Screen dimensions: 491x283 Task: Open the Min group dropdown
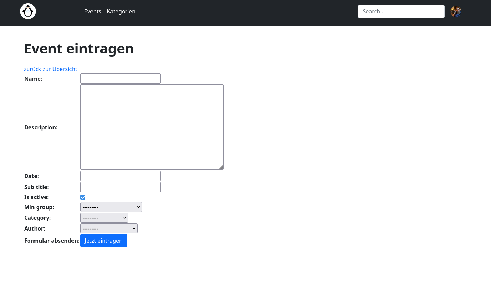[111, 207]
